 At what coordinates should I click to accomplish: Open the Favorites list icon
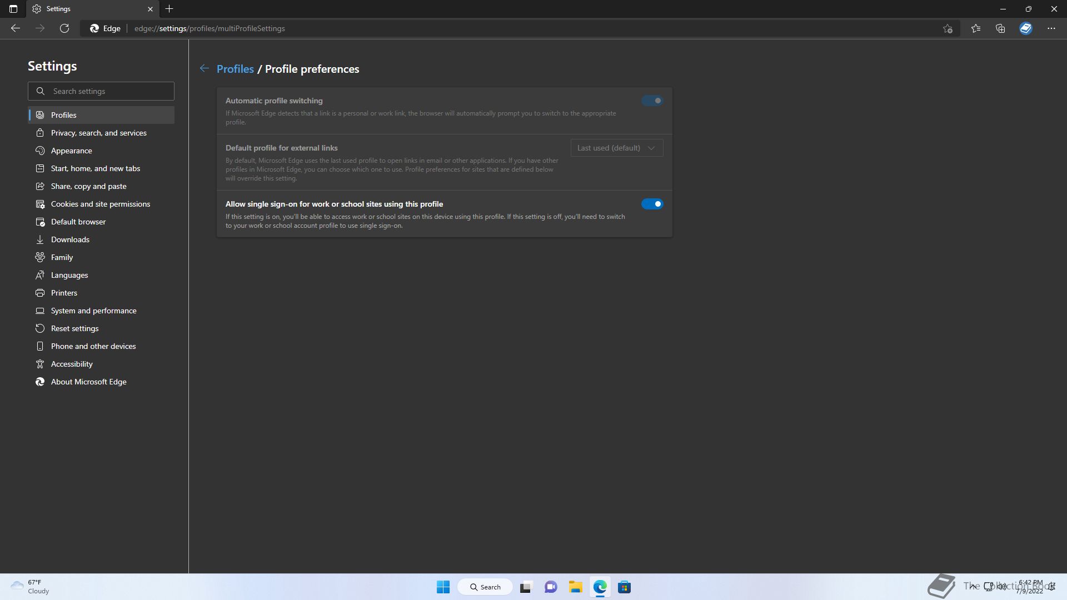coord(976,28)
